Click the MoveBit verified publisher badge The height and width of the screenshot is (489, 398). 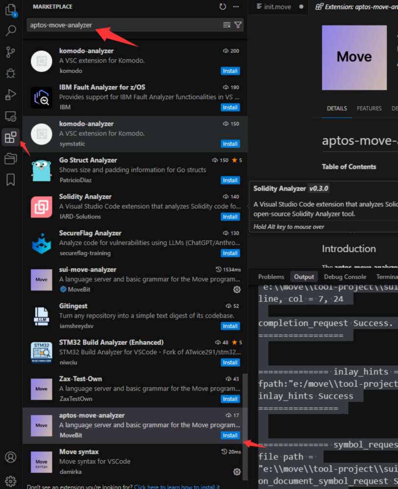tap(63, 289)
